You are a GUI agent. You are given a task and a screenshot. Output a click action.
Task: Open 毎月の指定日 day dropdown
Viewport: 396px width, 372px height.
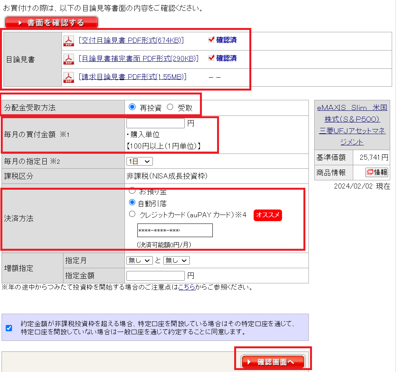[x=140, y=161]
